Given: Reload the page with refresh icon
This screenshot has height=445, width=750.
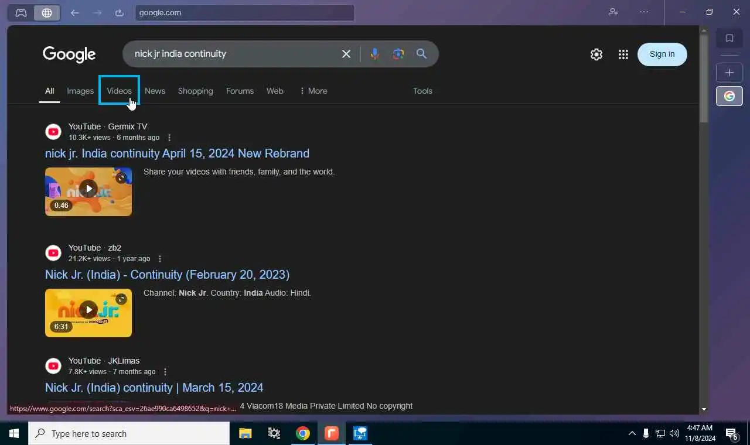Looking at the screenshot, I should pos(120,12).
